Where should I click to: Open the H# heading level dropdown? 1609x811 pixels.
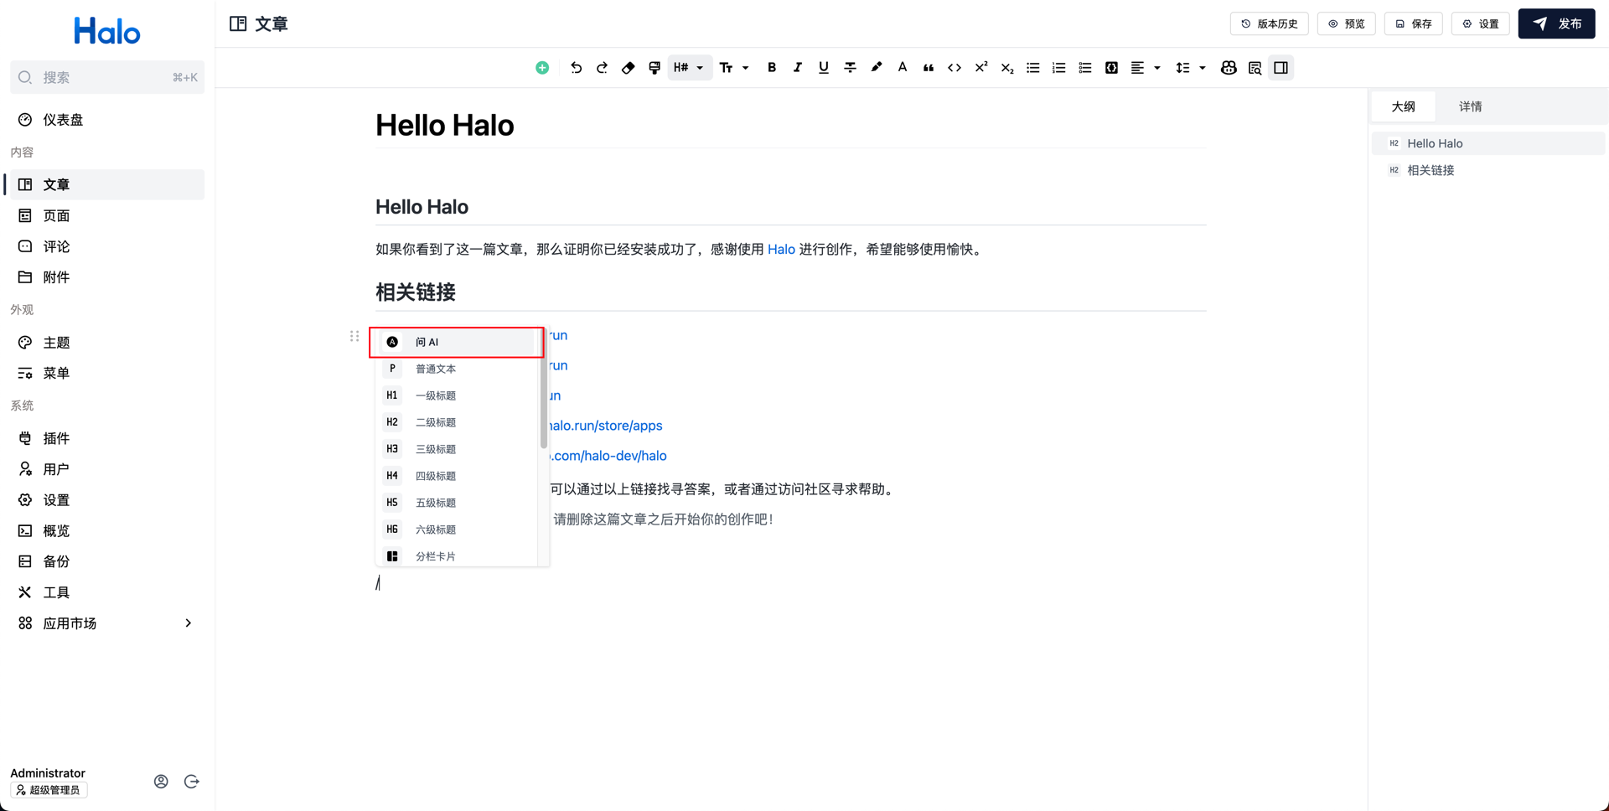(x=690, y=68)
